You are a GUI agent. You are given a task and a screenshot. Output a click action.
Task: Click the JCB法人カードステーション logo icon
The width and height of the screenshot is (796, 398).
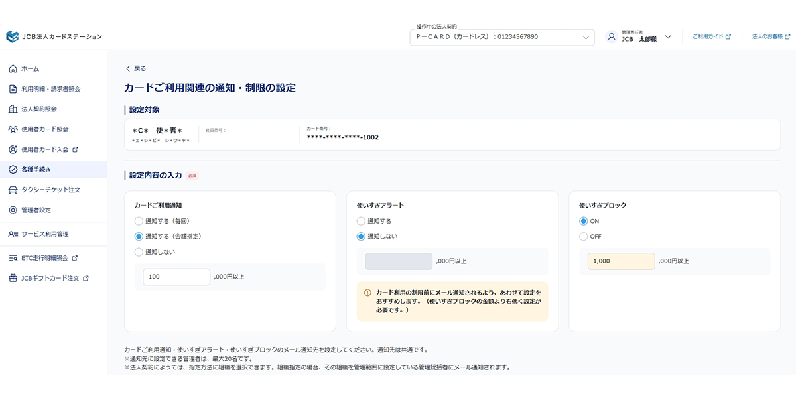[x=12, y=36]
